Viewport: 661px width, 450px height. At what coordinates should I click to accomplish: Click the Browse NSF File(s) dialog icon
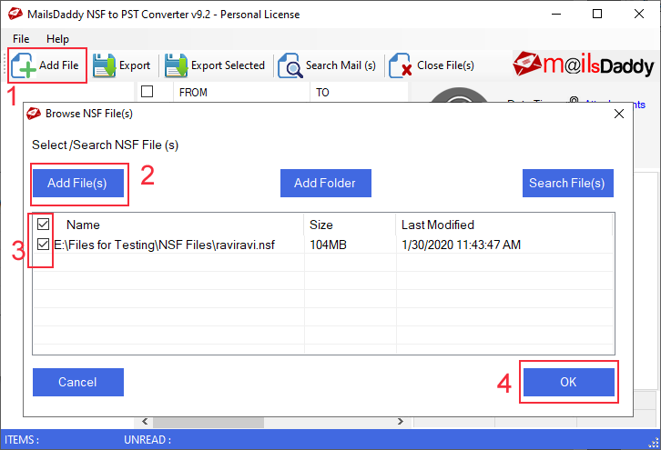point(34,114)
